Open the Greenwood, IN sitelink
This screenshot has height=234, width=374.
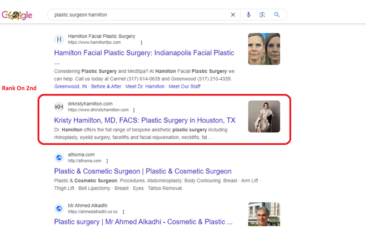71,87
